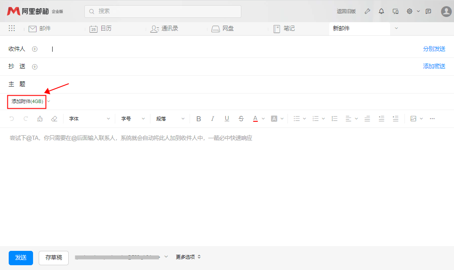Open the feedback message icon
Screen dimensions: 454x270
tap(428, 11)
